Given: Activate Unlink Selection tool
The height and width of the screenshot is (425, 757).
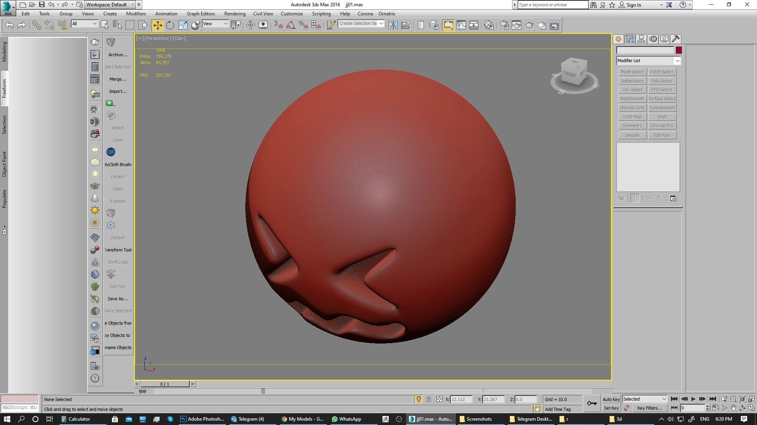Looking at the screenshot, I should click(x=49, y=25).
